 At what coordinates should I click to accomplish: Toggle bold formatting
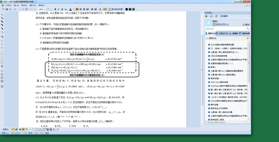pyautogui.click(x=55, y=9)
